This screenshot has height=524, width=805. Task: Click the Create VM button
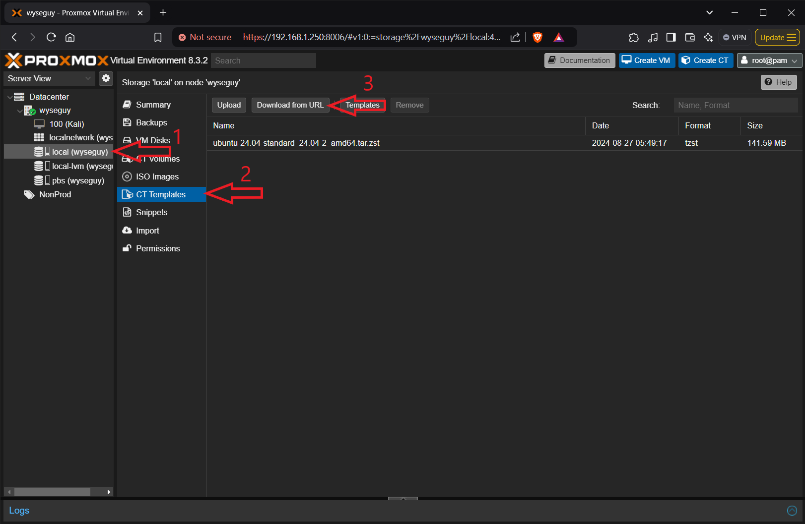[x=647, y=60]
